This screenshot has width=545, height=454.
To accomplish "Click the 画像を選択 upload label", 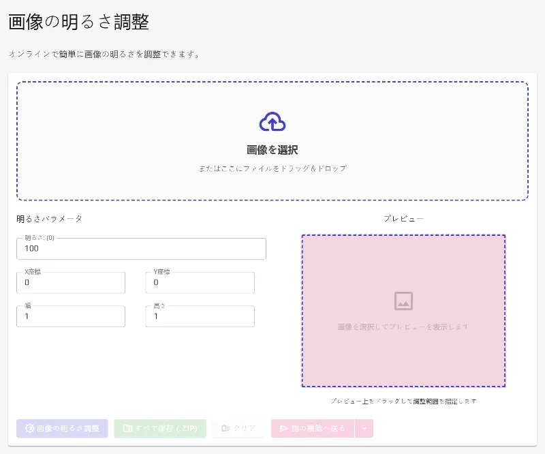I will (x=272, y=150).
